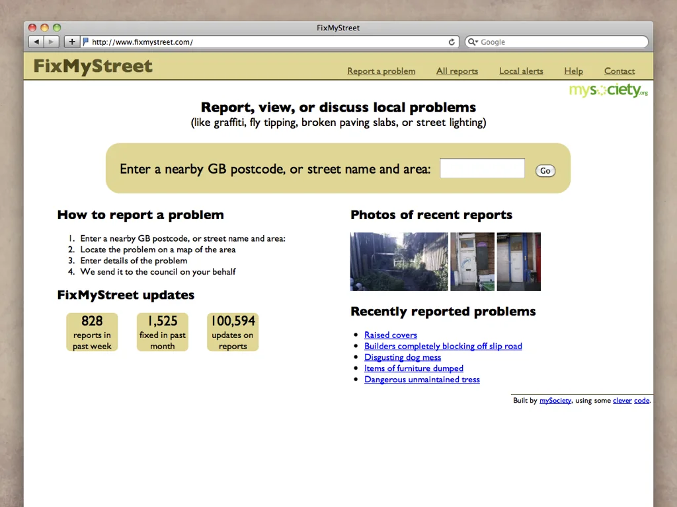Open Builders completely blocking off slip road
Image resolution: width=677 pixels, height=507 pixels.
click(x=443, y=346)
